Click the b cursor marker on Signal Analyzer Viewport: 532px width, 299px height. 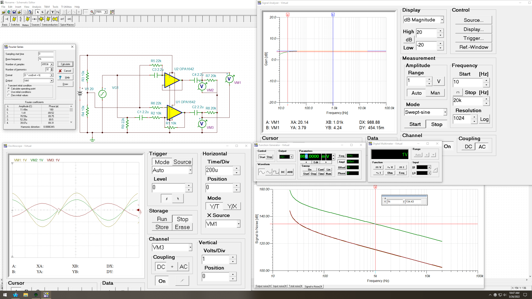click(333, 15)
